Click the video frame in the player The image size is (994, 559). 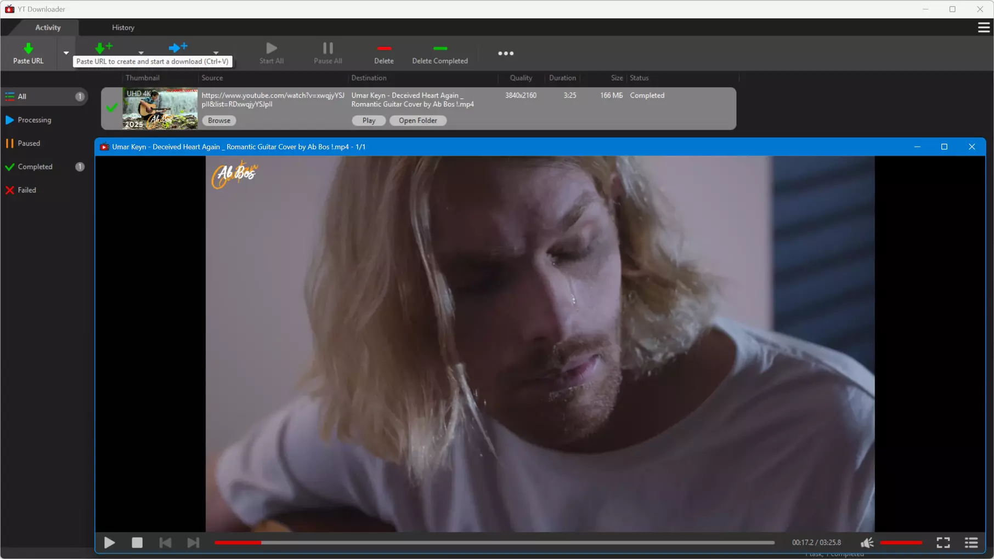540,344
